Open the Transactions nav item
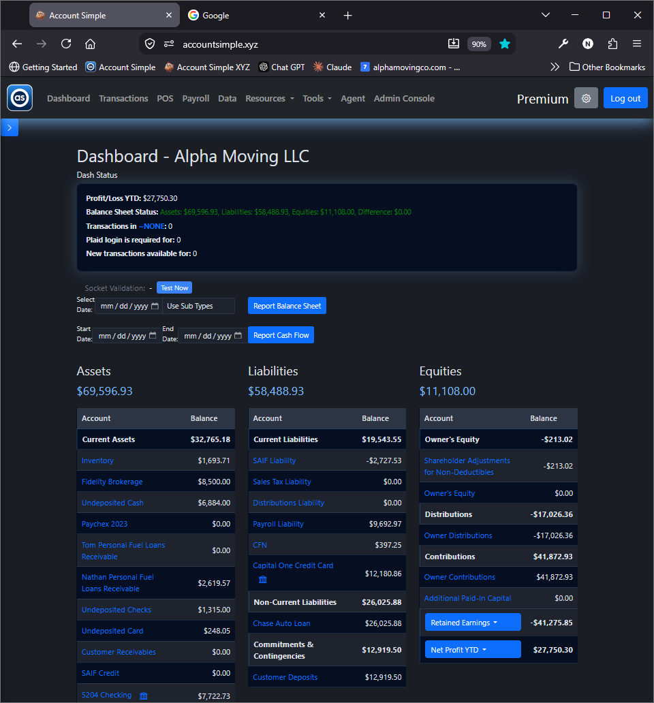 click(123, 99)
